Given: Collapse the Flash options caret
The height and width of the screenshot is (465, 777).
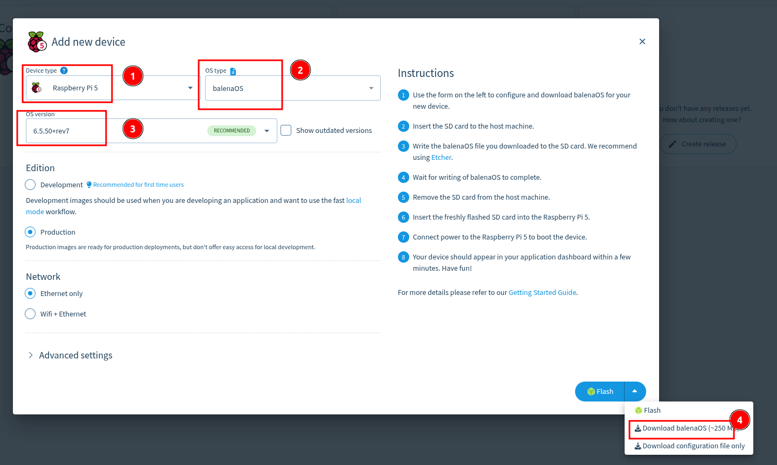Looking at the screenshot, I should 635,391.
